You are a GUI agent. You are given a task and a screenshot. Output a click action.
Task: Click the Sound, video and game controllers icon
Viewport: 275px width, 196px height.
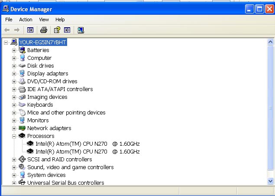pyautogui.click(x=22, y=167)
